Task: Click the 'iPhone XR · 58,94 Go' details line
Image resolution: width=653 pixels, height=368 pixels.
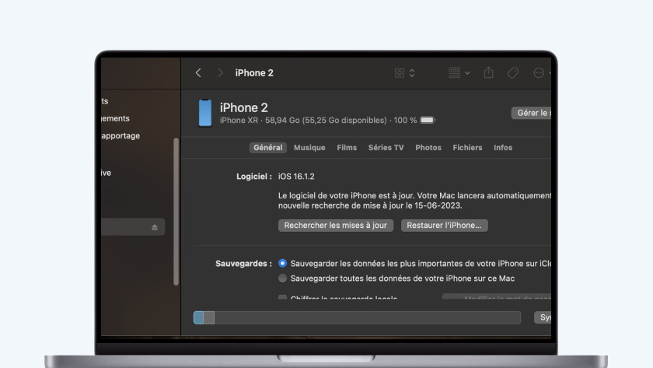Action: 318,120
